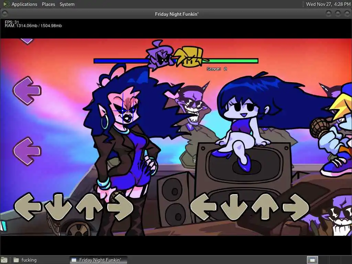
Task: Click the player's left arrow receptor
Action: coord(203,207)
